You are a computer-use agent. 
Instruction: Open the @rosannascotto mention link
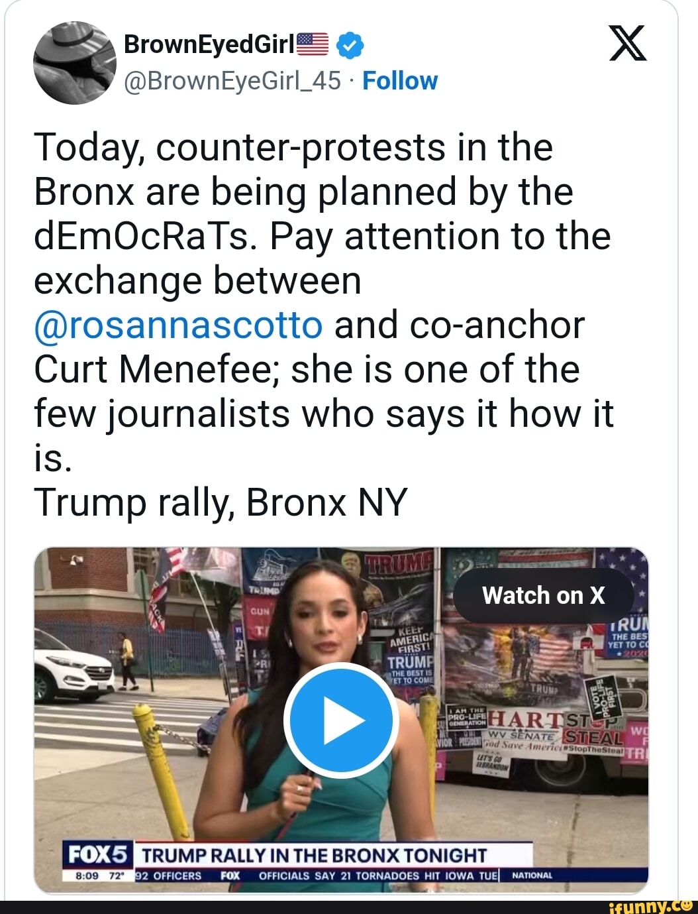click(178, 325)
